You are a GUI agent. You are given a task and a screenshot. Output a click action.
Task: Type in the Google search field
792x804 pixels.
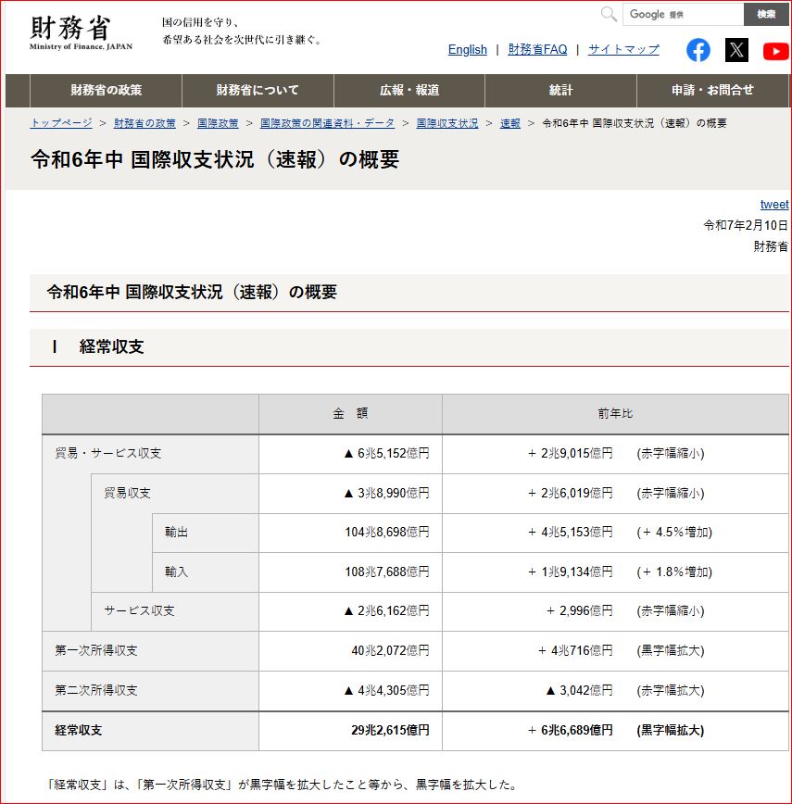click(682, 14)
